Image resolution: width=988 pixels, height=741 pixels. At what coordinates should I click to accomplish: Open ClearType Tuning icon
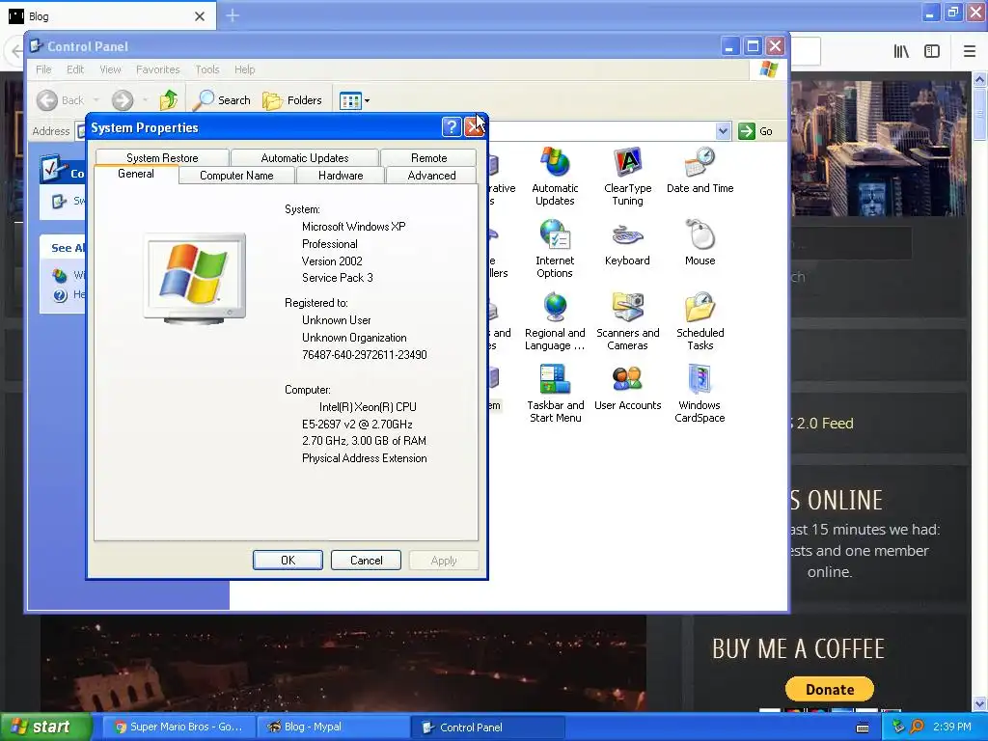point(627,177)
